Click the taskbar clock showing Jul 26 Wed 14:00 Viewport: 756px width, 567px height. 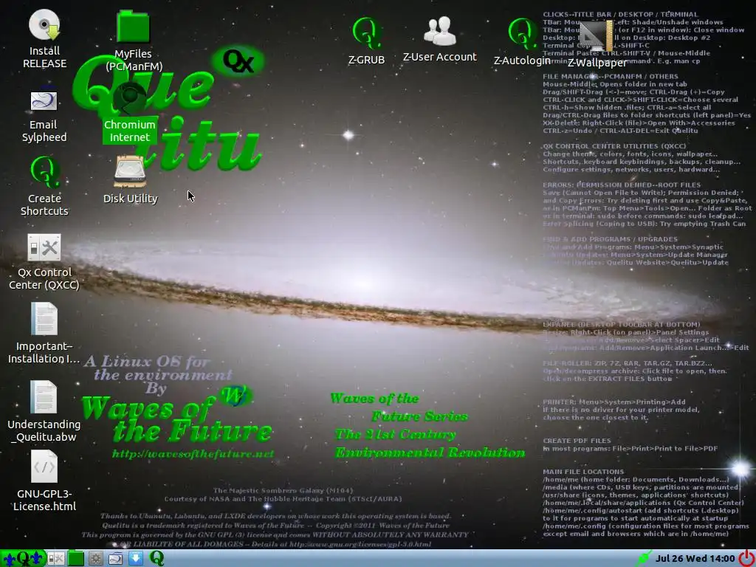click(695, 559)
